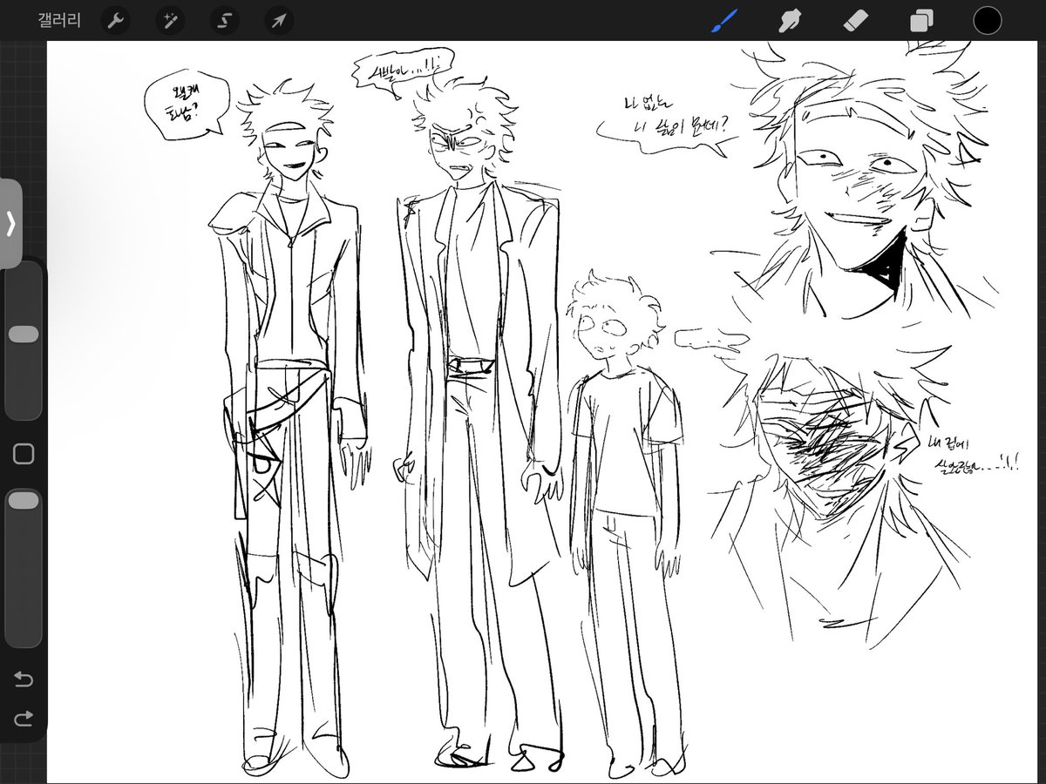
Task: Open the Actions wrench menu
Action: point(116,21)
